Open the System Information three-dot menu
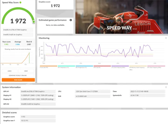Screen dimensions: 168x124 [166, 87]
